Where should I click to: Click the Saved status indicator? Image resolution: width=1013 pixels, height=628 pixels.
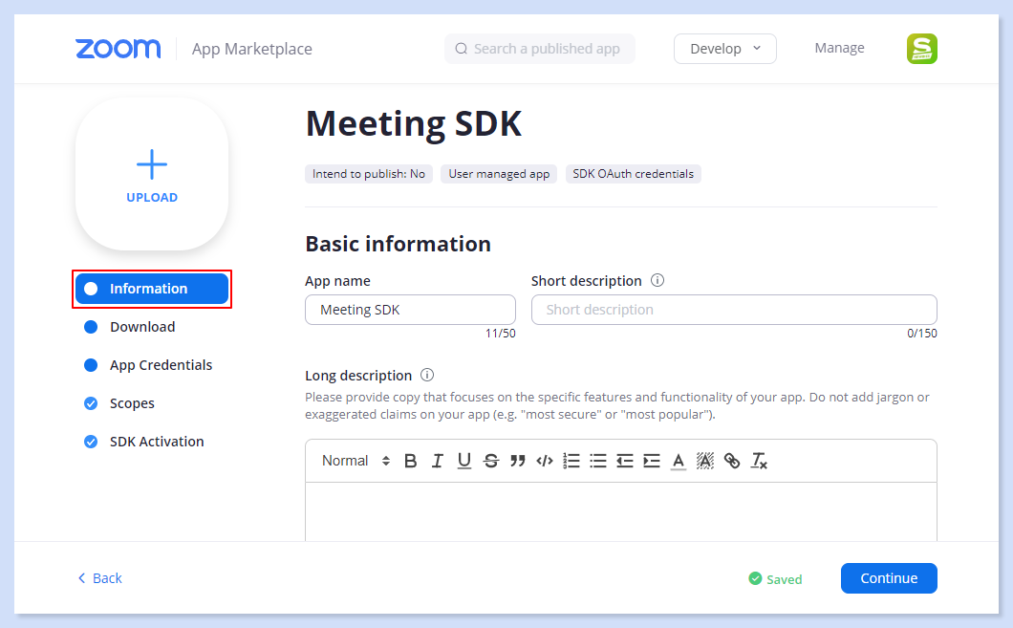point(775,579)
